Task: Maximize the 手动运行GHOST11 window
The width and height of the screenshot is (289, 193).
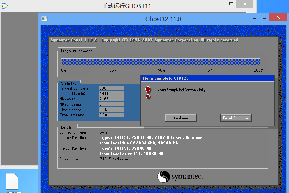Action: click(231, 4)
